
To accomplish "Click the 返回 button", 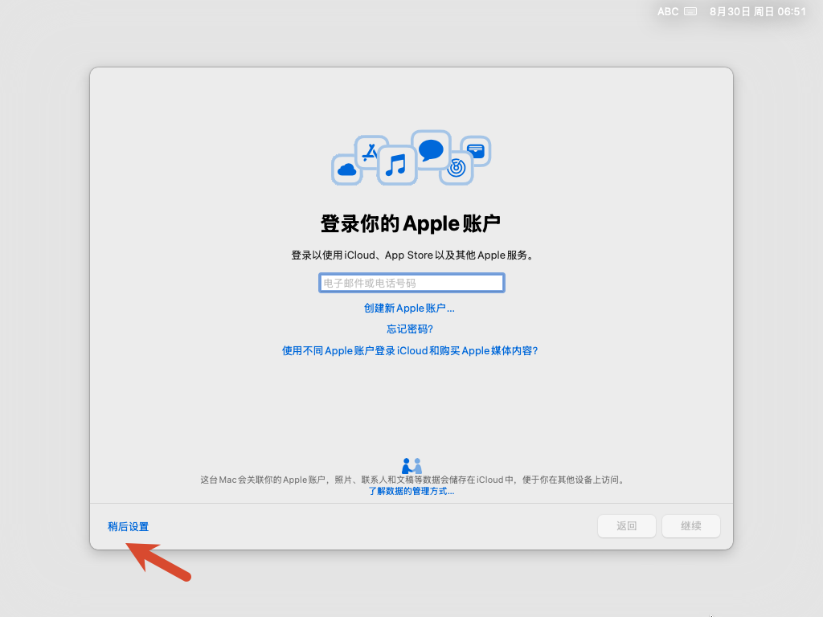I will (x=627, y=525).
